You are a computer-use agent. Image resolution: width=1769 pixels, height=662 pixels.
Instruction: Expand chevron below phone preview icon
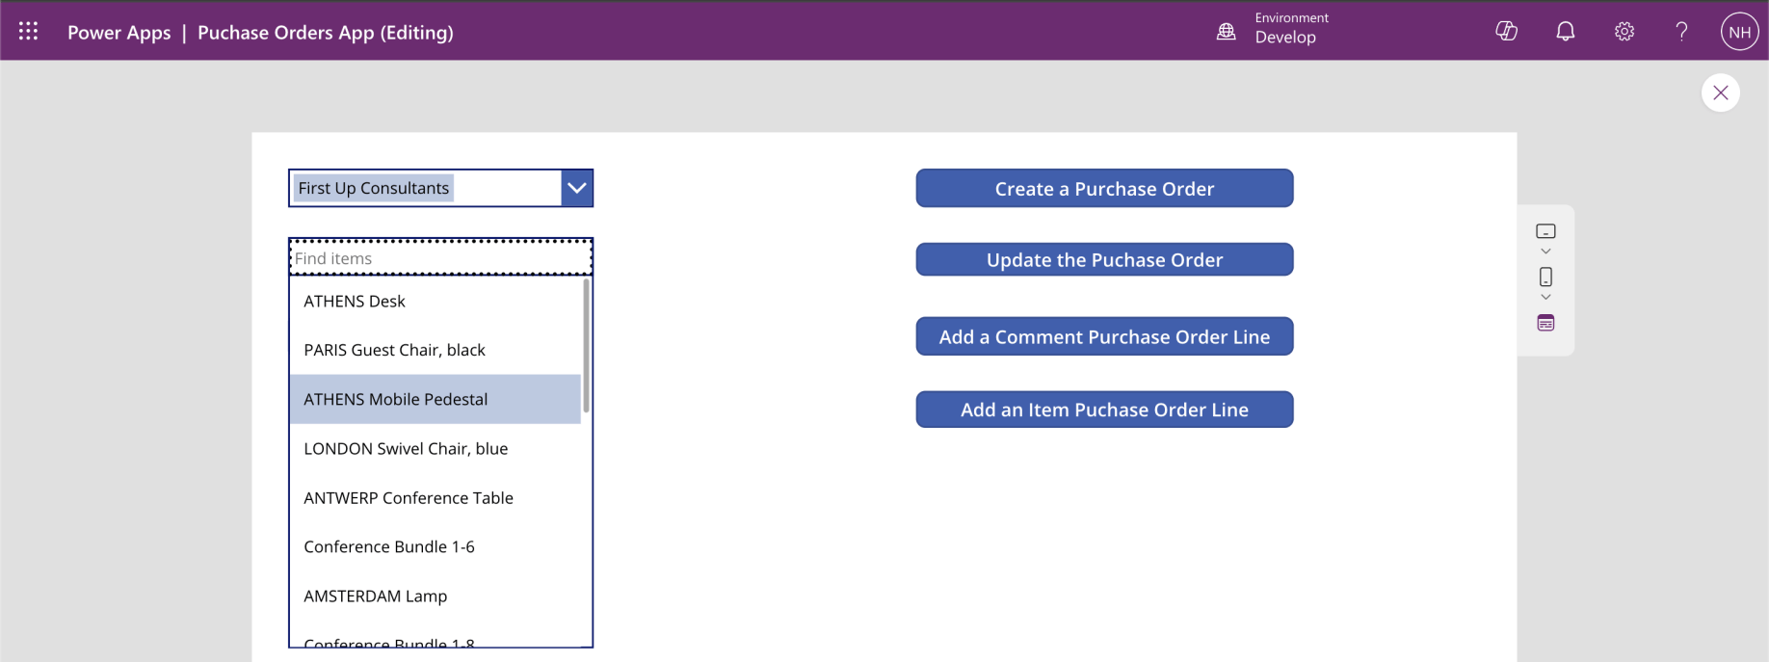(1545, 297)
